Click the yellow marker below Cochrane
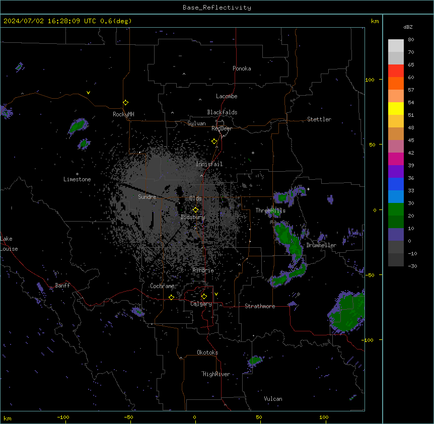This screenshot has height=424, width=434. tap(171, 297)
